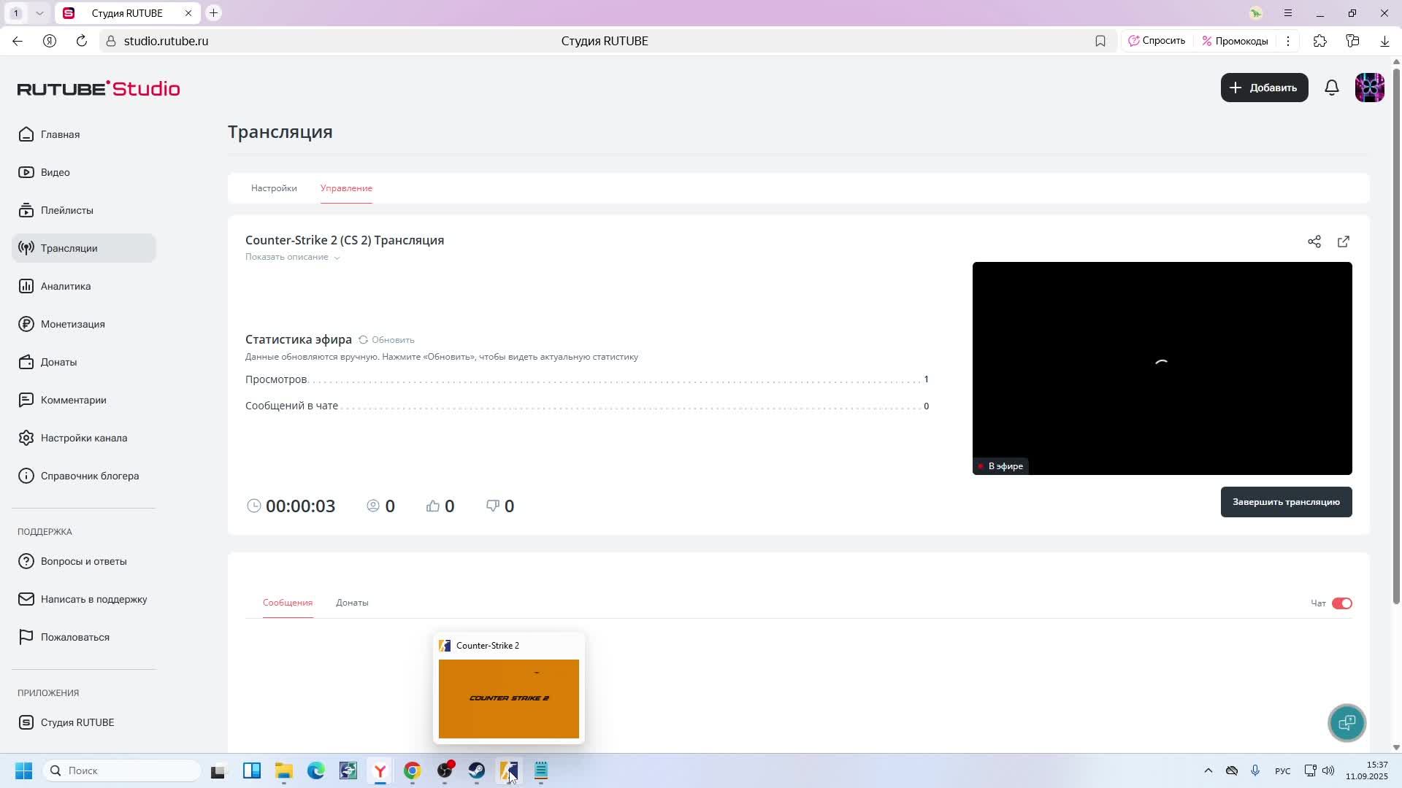Show hidden system tray icons

(x=1208, y=771)
